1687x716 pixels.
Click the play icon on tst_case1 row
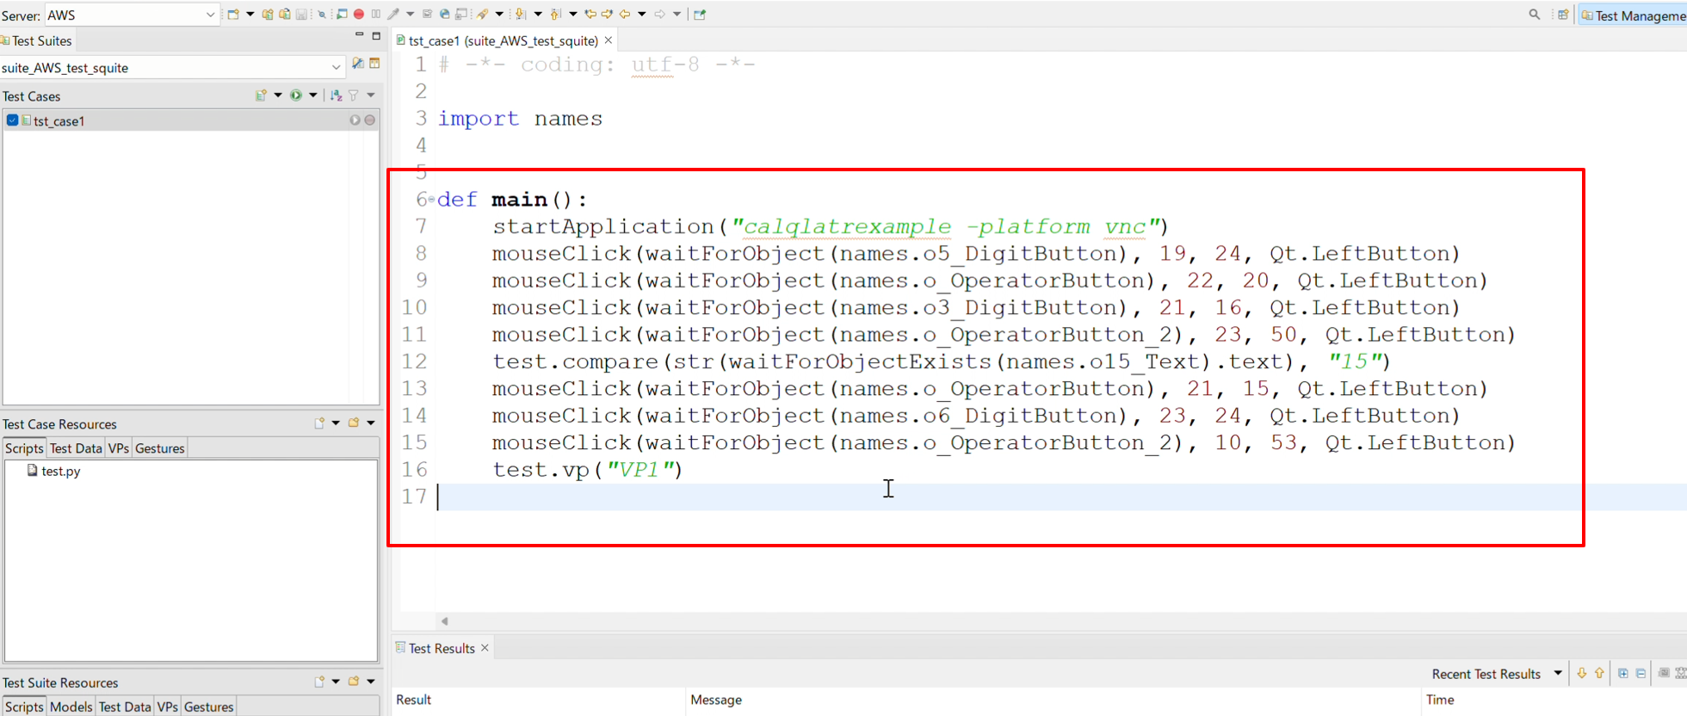[355, 120]
